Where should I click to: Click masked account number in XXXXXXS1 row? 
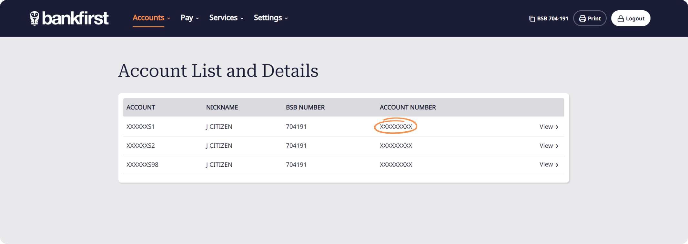tap(396, 127)
